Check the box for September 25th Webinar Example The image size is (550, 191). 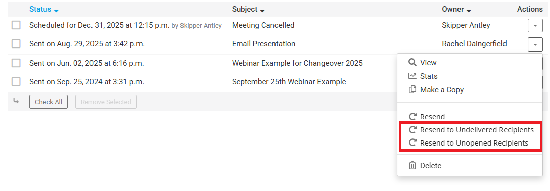tap(16, 82)
